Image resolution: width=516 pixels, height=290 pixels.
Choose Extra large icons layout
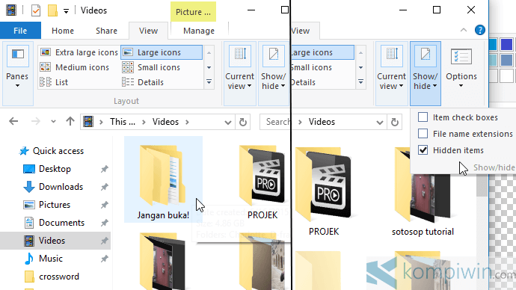(x=79, y=52)
